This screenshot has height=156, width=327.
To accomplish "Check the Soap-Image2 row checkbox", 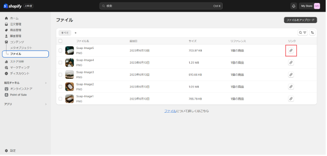I will [60, 87].
